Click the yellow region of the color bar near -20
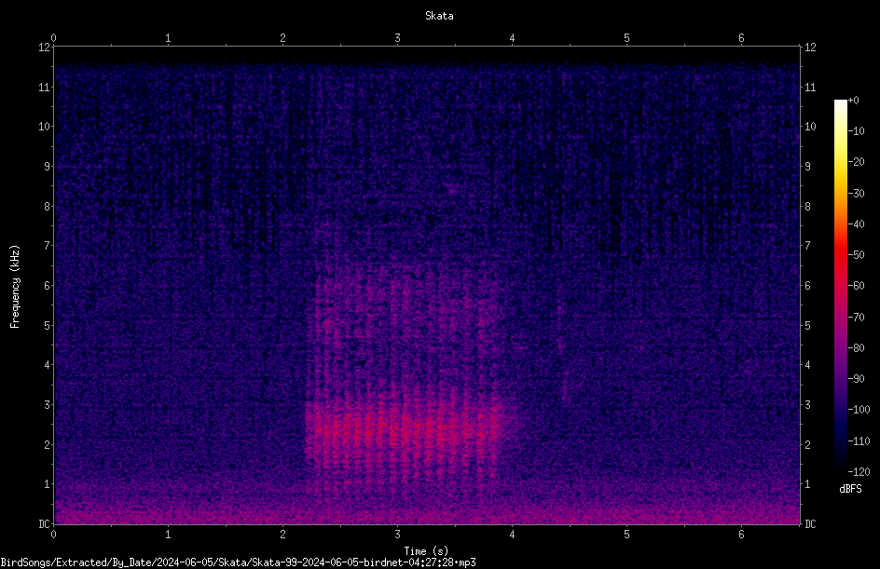880x569 pixels. click(x=840, y=162)
